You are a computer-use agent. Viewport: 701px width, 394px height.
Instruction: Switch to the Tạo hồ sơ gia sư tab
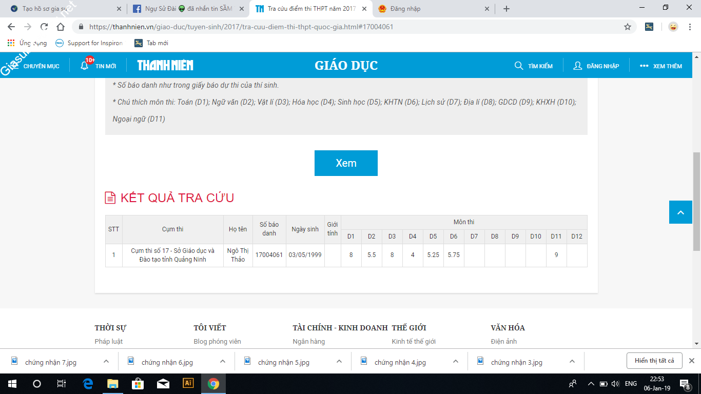point(62,9)
